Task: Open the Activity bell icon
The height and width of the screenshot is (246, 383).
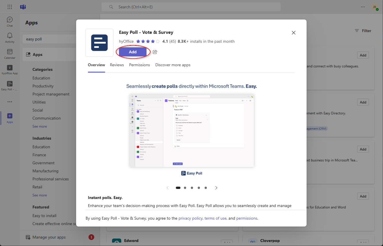Action: pos(10,38)
